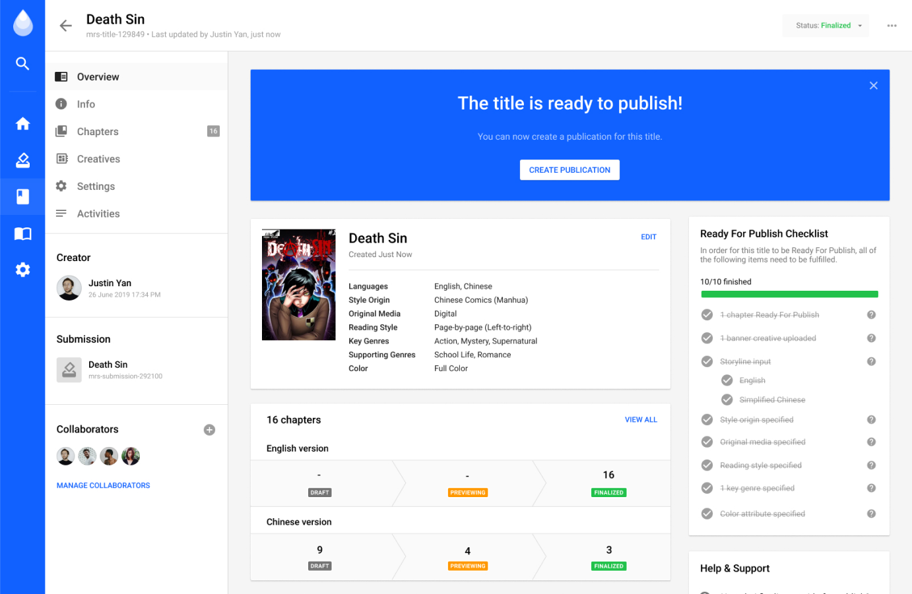Open the gear settings icon in blue sidebar

[x=22, y=270]
